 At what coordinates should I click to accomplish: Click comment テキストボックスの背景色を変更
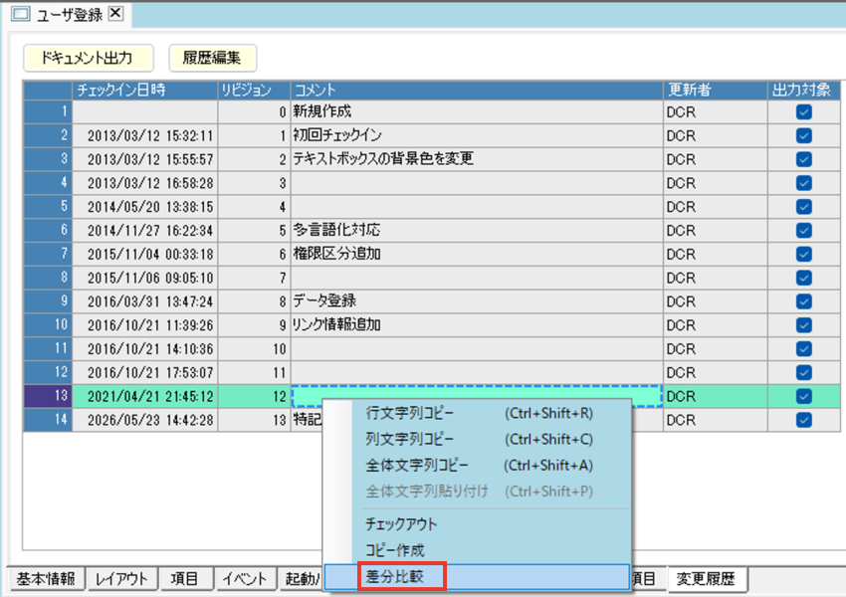[x=477, y=159]
